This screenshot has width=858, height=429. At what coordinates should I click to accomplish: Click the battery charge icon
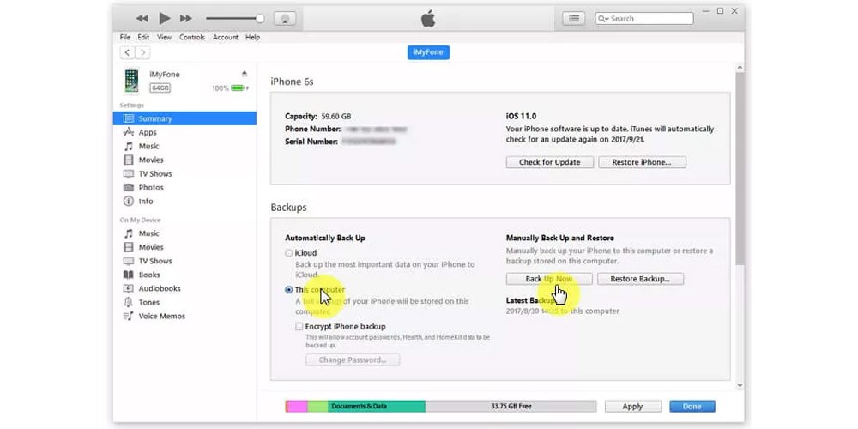[x=239, y=88]
